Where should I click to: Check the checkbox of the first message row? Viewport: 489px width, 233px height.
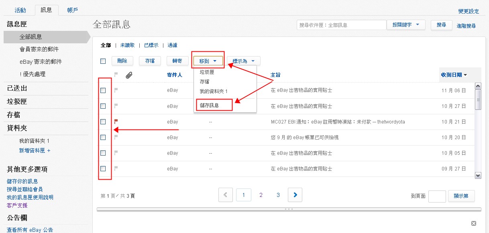point(103,90)
